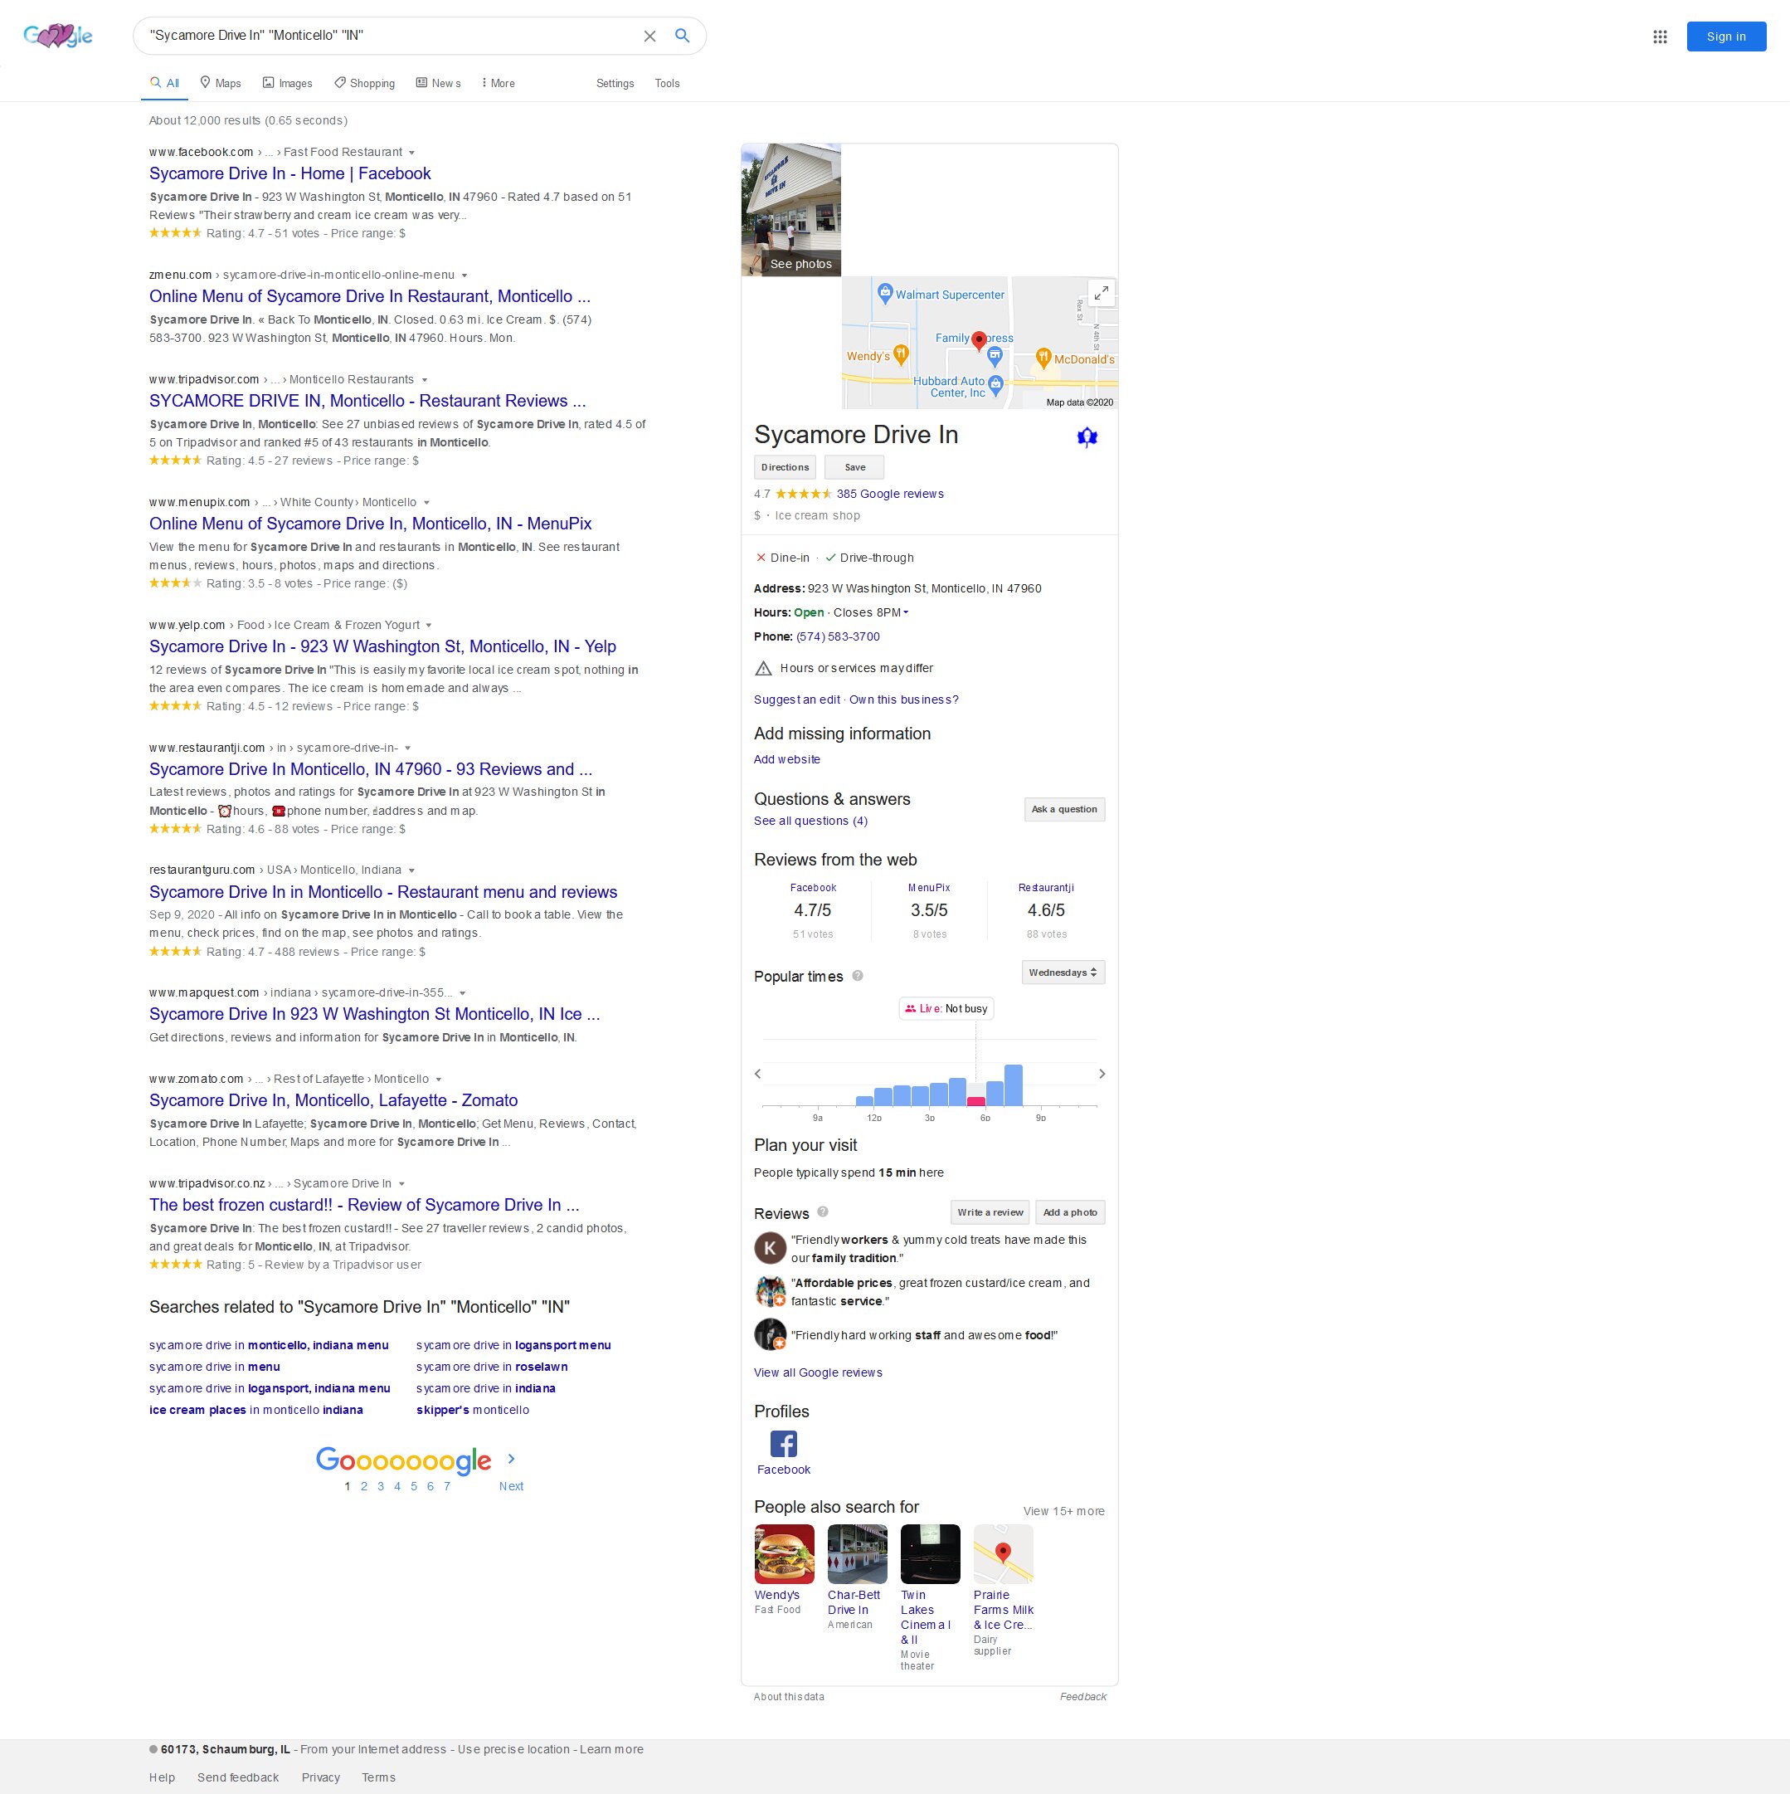Image resolution: width=1790 pixels, height=1794 pixels.
Task: Switch to Shopping tab
Action: pos(364,83)
